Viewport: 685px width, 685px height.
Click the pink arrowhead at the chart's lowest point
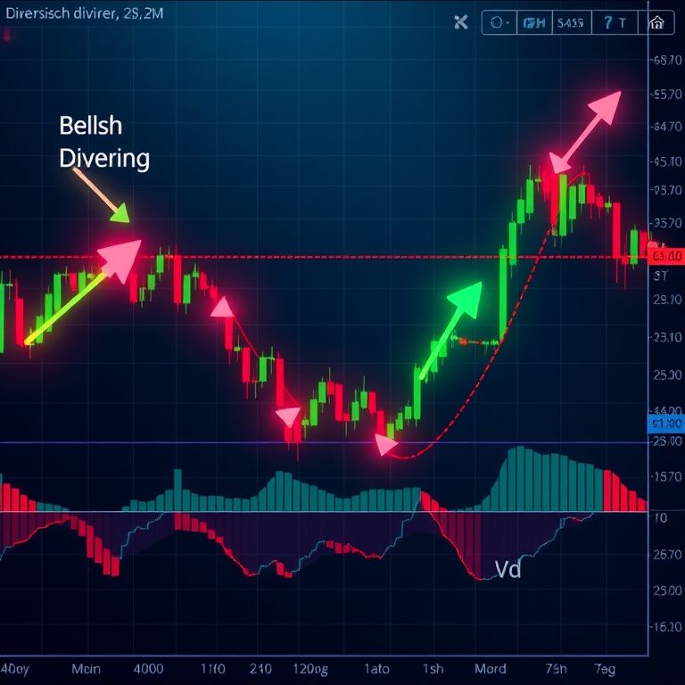385,444
